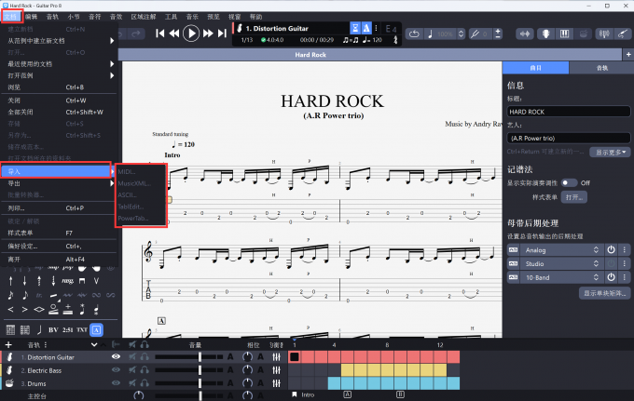Click the 显示单独矩阵 button
Image resolution: width=634 pixels, height=401 pixels.
(604, 293)
